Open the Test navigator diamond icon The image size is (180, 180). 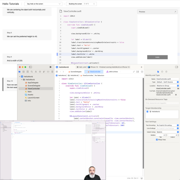coord(40,72)
